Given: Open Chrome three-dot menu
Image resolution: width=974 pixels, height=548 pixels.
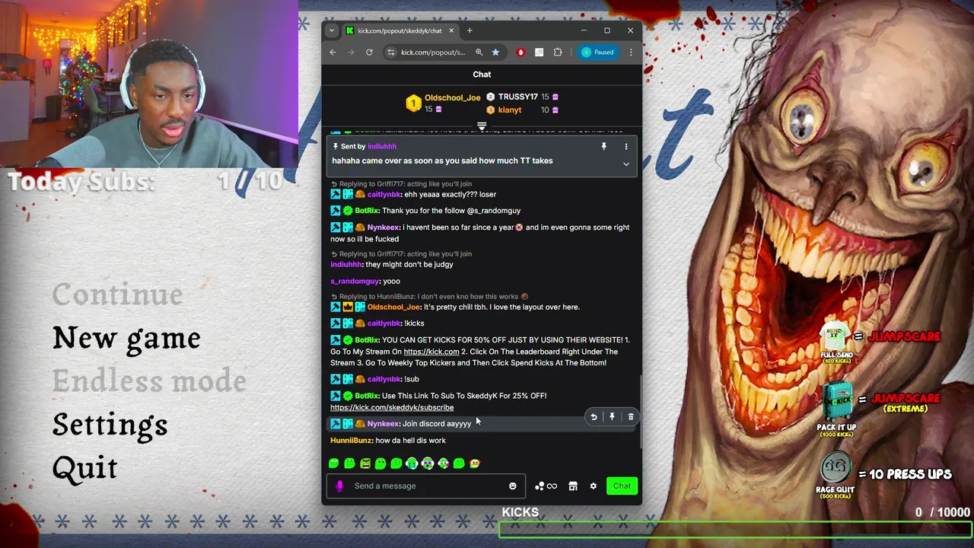Looking at the screenshot, I should click(631, 53).
